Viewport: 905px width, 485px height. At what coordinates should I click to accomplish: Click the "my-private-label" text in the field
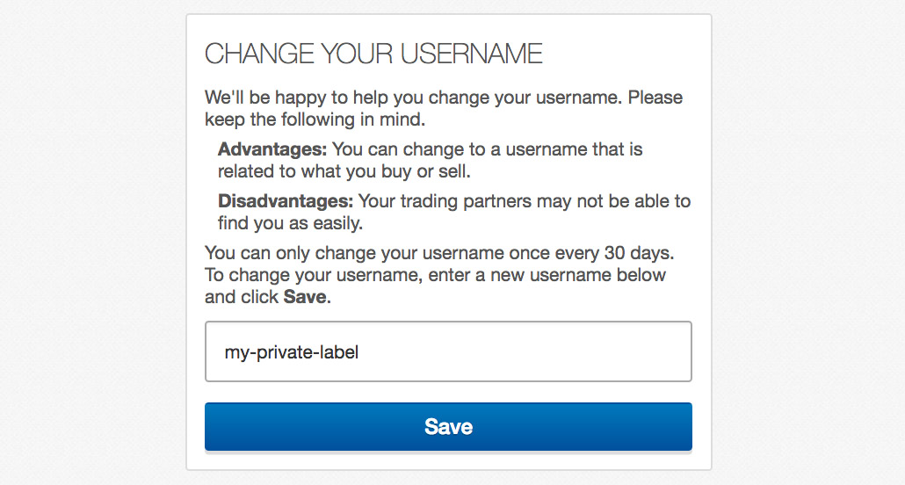pyautogui.click(x=292, y=352)
